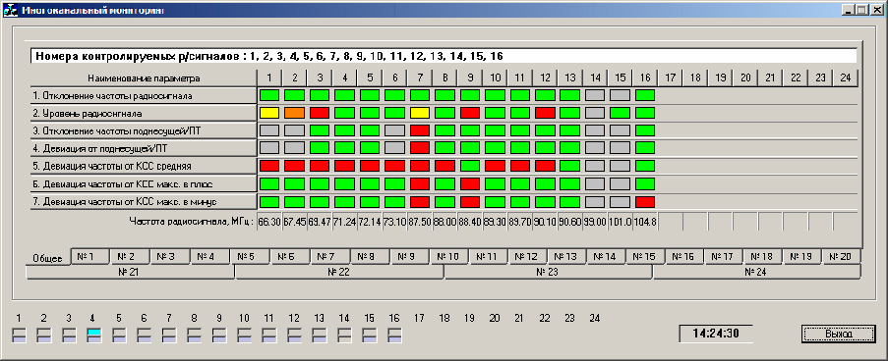
Task: Click red row 7 cell for signal 16
Action: point(645,202)
